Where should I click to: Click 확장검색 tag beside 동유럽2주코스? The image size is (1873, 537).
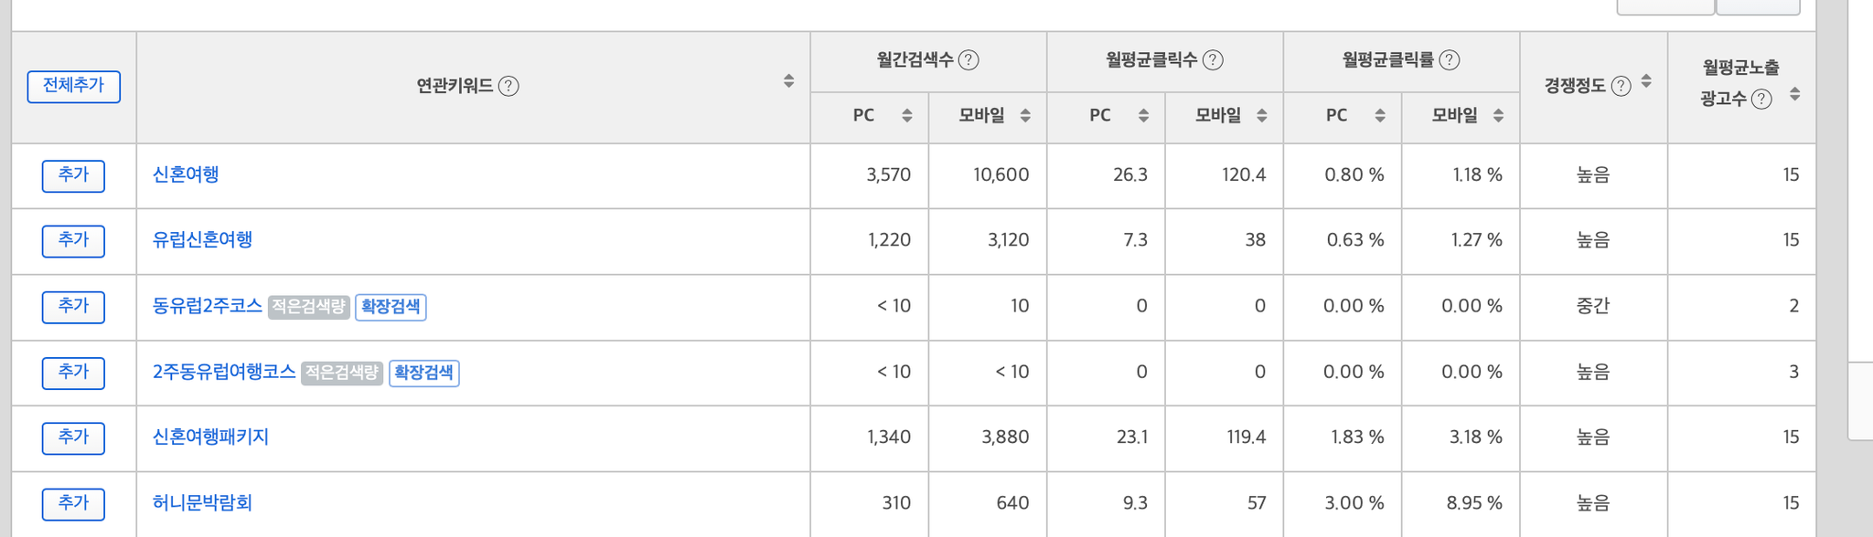391,307
